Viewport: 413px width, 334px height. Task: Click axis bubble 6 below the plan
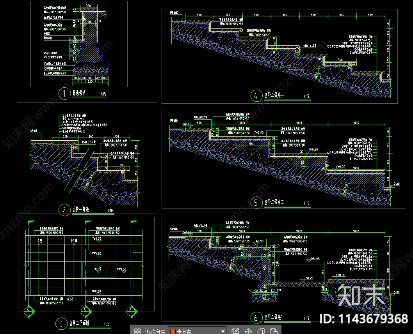[130, 311]
